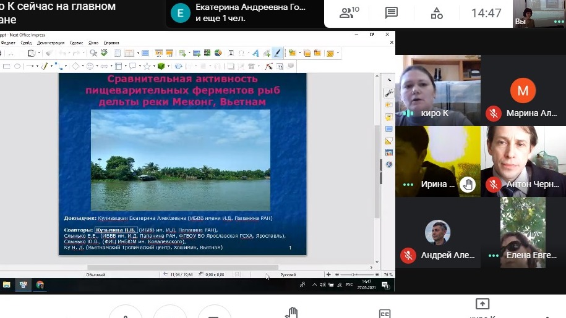Switch to Chrome in the Windows taskbar
The width and height of the screenshot is (566, 318).
click(x=40, y=285)
